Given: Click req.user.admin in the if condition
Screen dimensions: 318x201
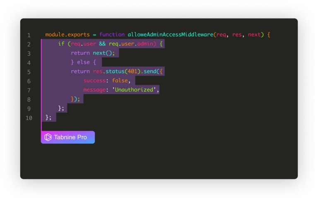Looking at the screenshot, I should 131,44.
